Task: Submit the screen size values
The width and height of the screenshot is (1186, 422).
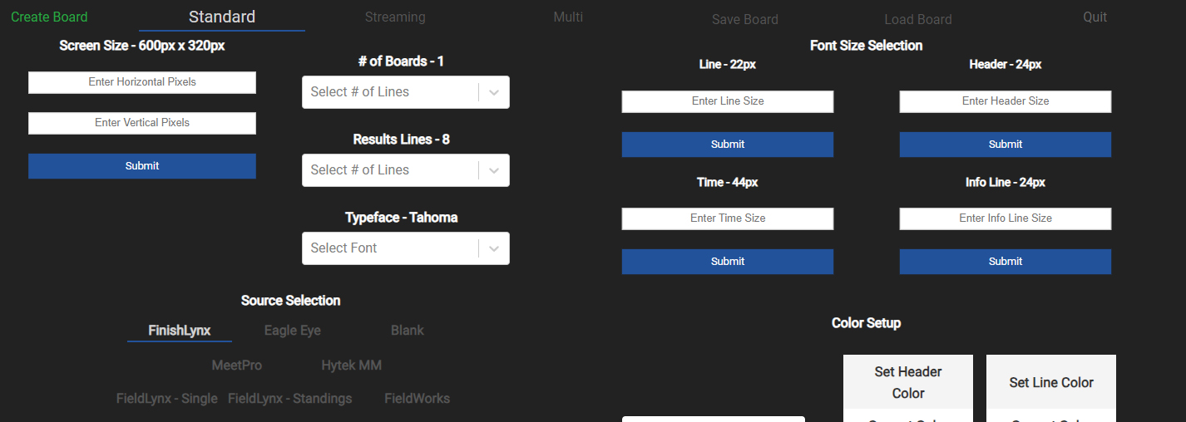Action: point(142,166)
